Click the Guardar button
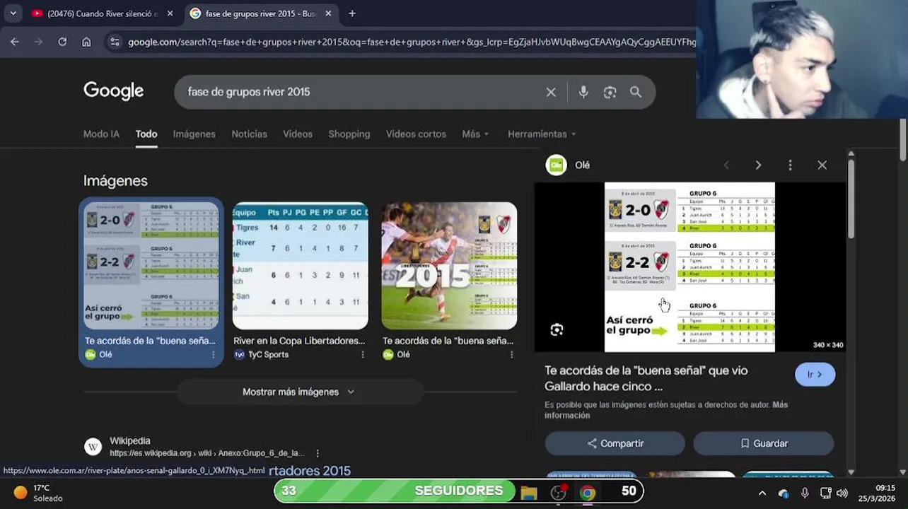Image resolution: width=908 pixels, height=509 pixels. tap(764, 443)
